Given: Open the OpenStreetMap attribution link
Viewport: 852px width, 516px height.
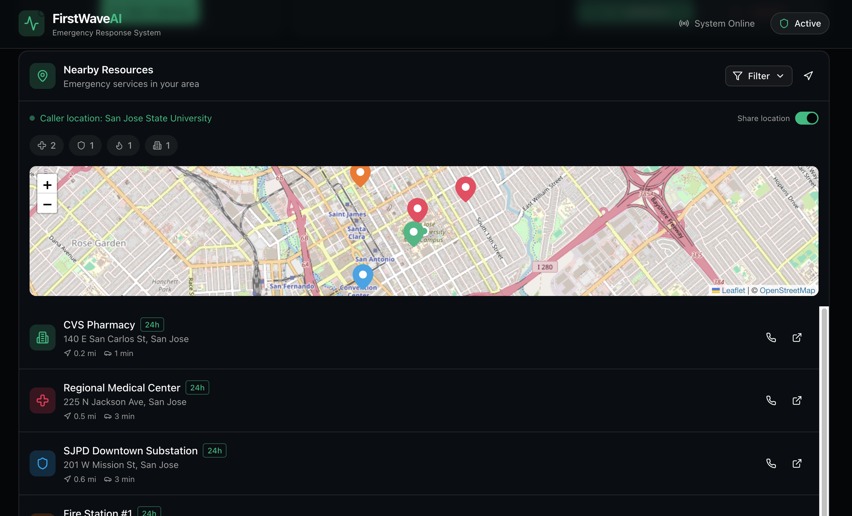Looking at the screenshot, I should 787,290.
